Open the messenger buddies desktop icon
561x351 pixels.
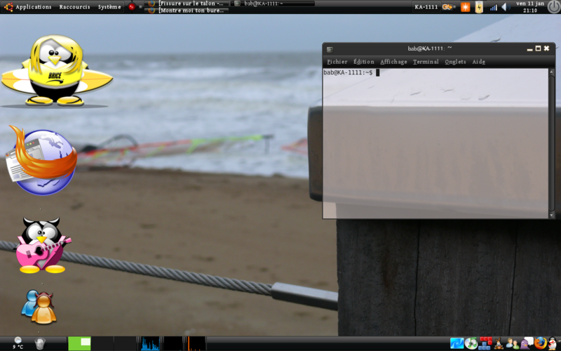pos(39,307)
